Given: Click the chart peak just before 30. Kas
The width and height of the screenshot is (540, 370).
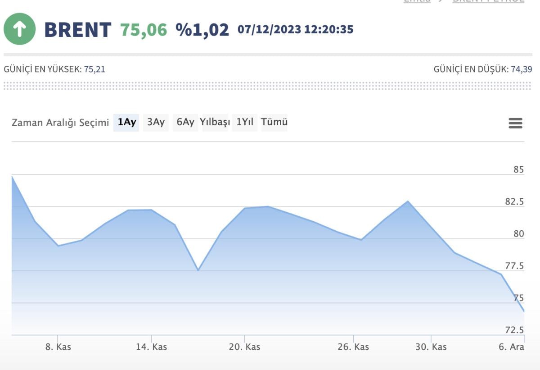Looking at the screenshot, I should pos(408,201).
